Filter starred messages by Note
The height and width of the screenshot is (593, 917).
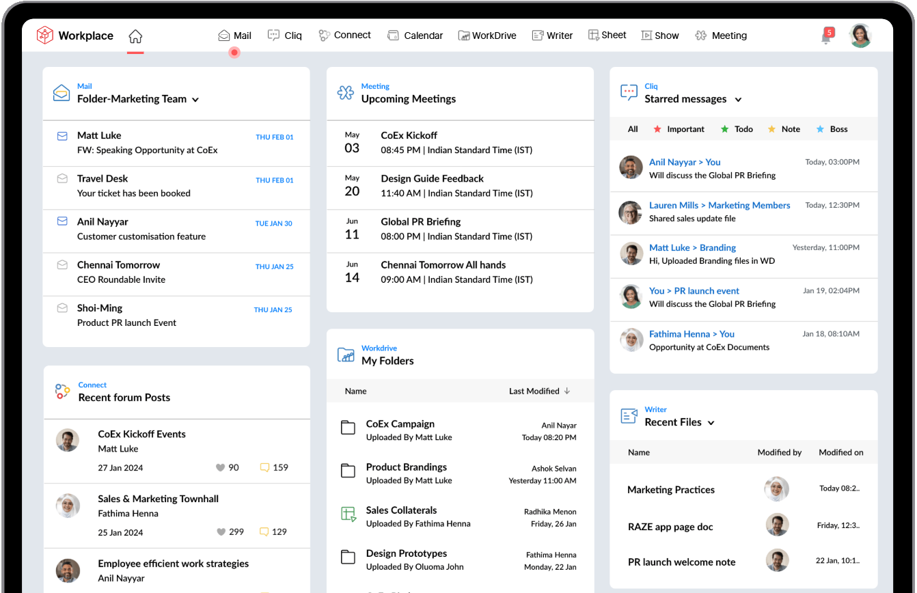(x=784, y=129)
